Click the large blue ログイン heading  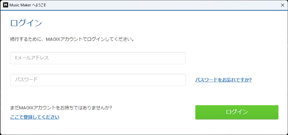point(26,23)
